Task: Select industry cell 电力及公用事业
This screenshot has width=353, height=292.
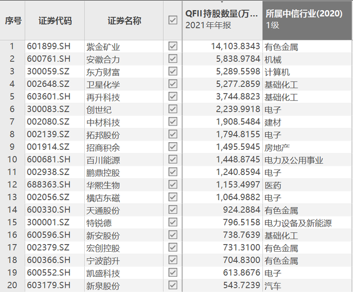Action: tap(294, 160)
